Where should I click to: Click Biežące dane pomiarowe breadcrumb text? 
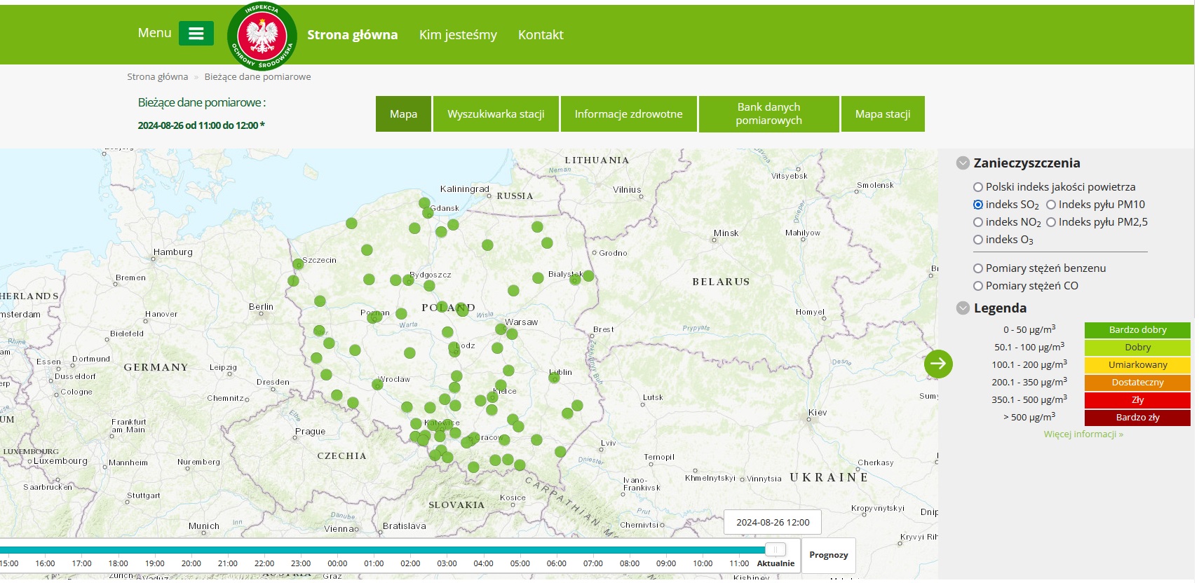[257, 77]
